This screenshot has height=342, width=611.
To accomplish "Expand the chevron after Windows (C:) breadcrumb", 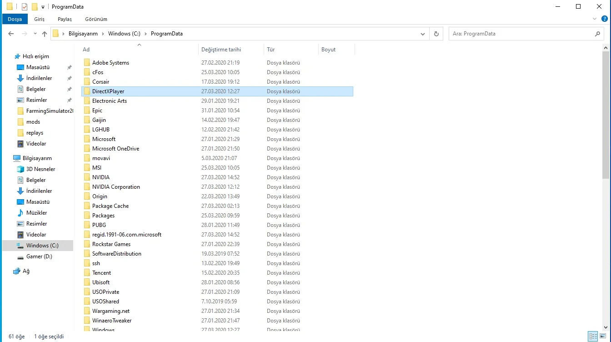I will (145, 34).
